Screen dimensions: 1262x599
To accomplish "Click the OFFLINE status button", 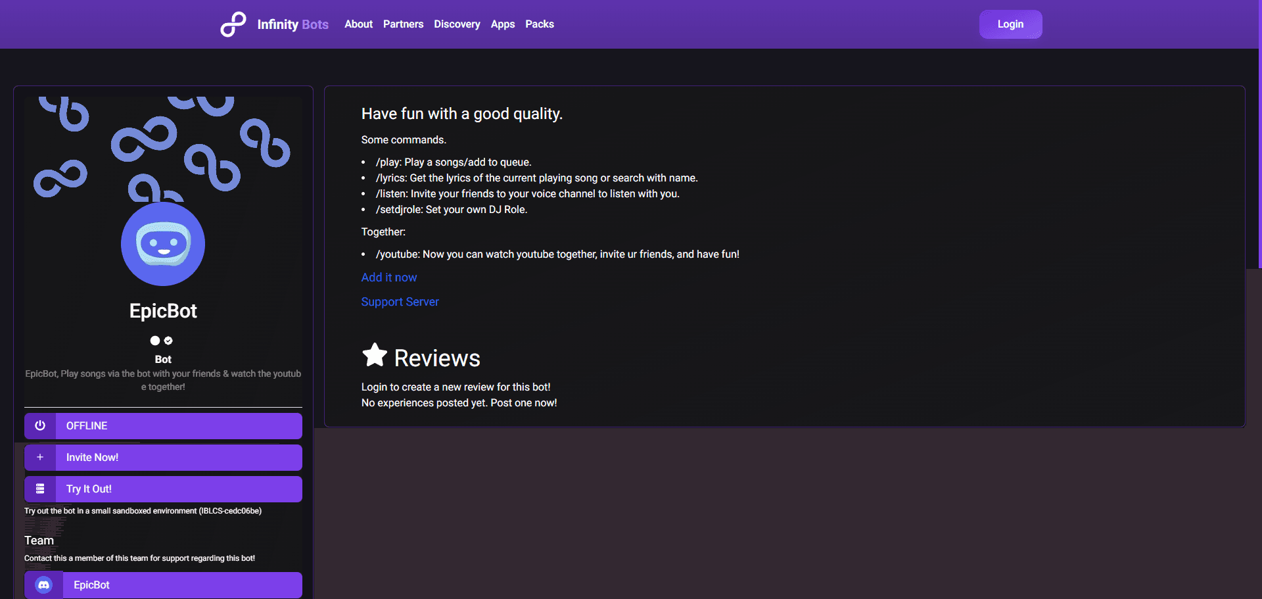I will 163,426.
